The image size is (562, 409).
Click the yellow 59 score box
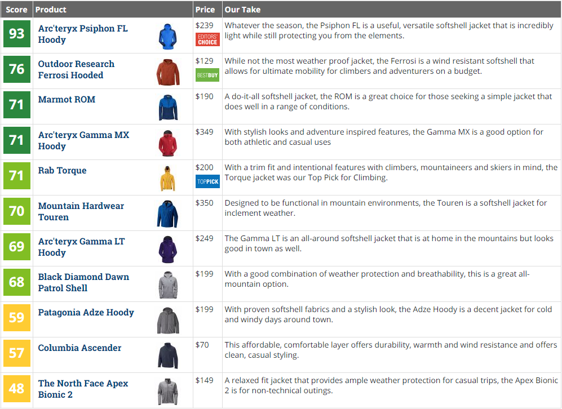pyautogui.click(x=17, y=317)
